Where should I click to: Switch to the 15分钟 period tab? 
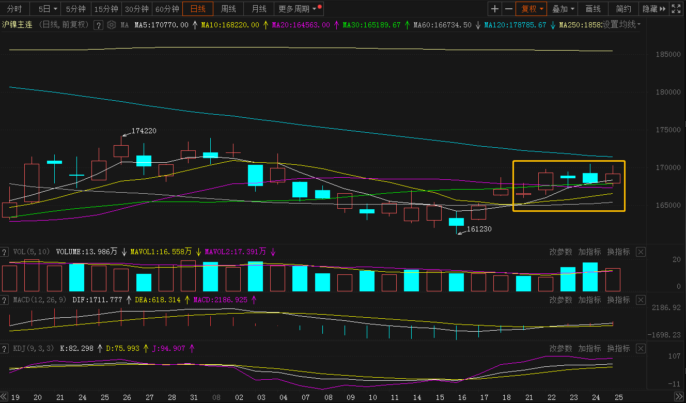pyautogui.click(x=106, y=9)
